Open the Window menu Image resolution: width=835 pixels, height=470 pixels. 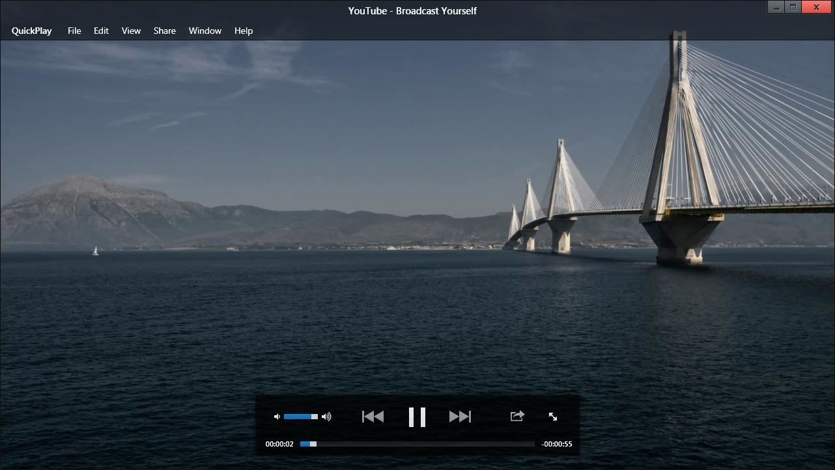pos(205,31)
